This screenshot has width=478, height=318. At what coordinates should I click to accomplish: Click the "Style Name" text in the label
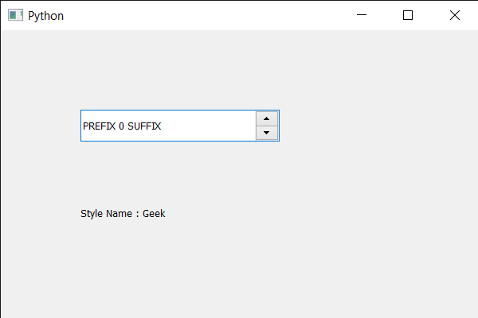(106, 213)
